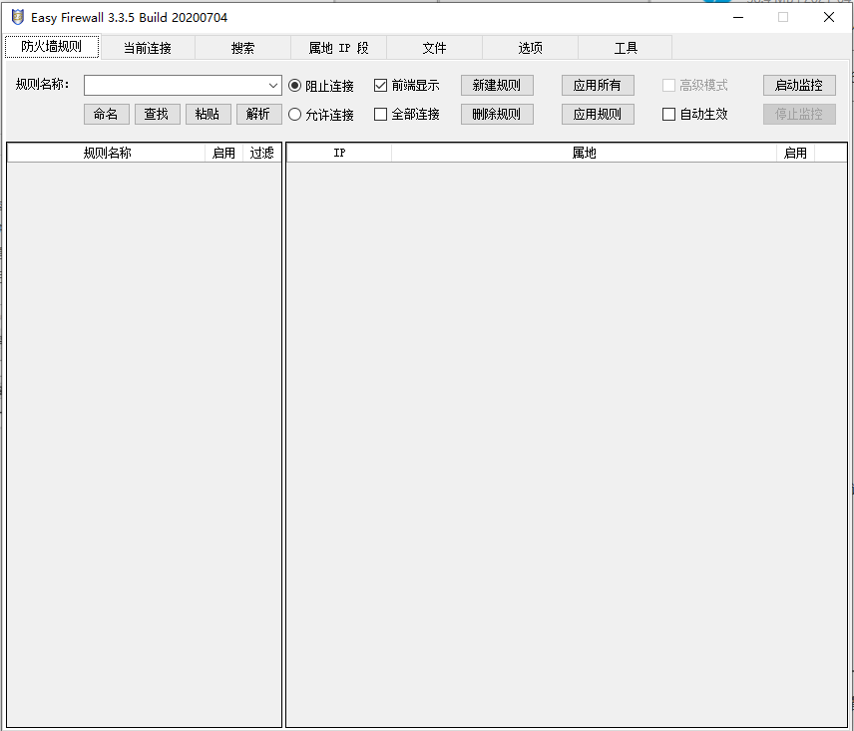Open the 工具 tab
This screenshot has height=731, width=854.
pos(626,48)
